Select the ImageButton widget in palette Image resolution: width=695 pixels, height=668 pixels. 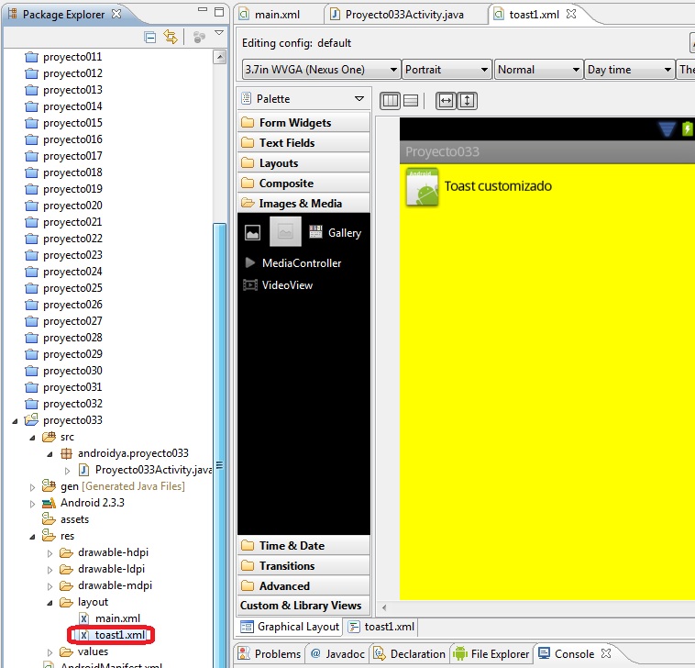point(285,231)
